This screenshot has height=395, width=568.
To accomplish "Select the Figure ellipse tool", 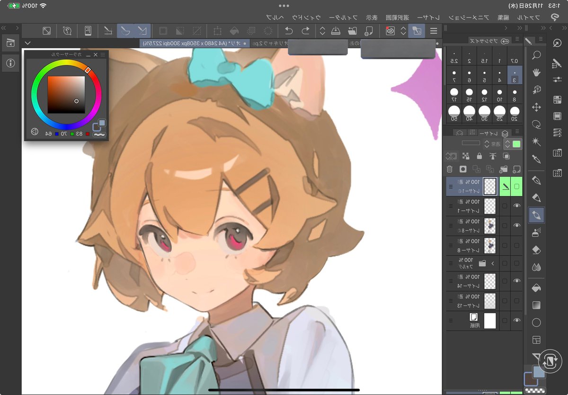I will [x=536, y=323].
